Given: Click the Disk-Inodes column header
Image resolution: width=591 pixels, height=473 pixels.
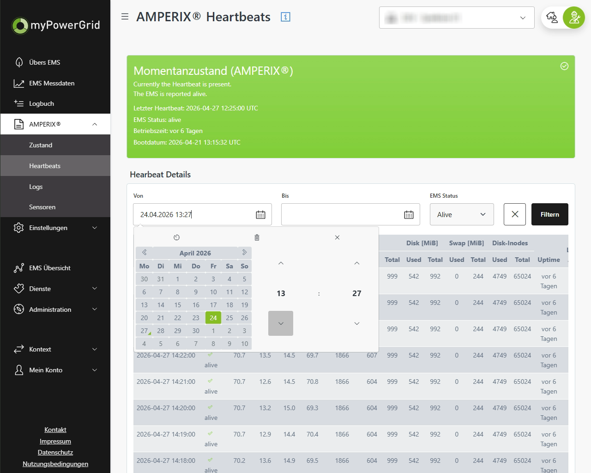Looking at the screenshot, I should pos(510,243).
